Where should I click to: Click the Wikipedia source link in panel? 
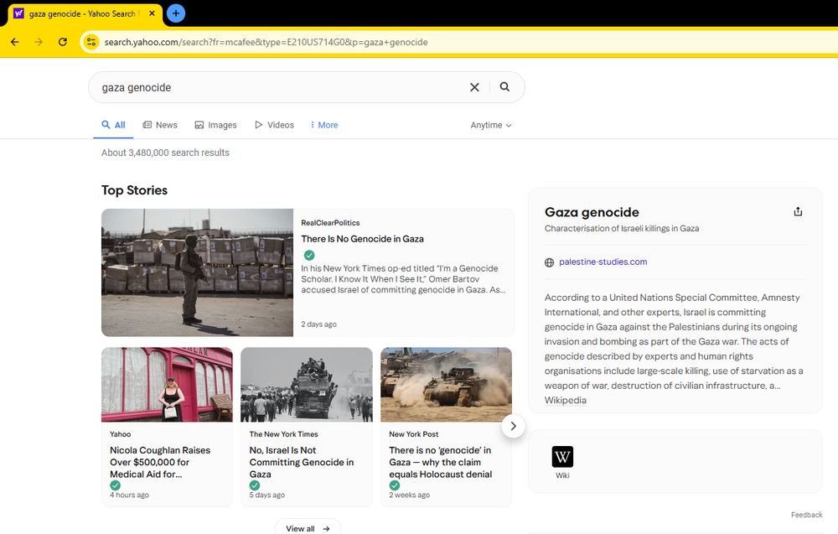[566, 401]
